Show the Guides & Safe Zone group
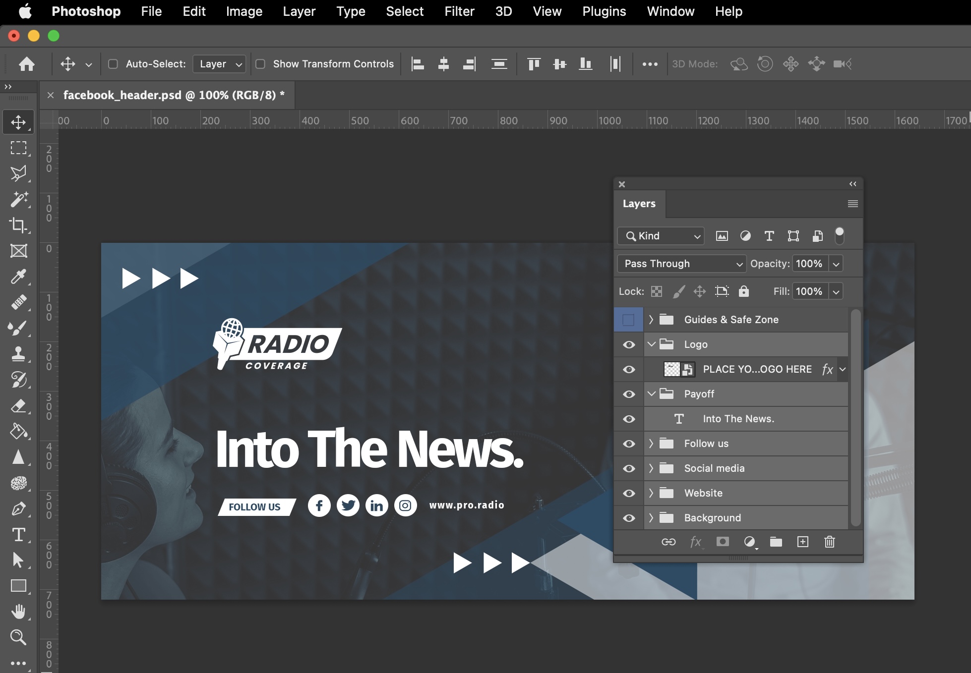This screenshot has height=673, width=971. (628, 320)
